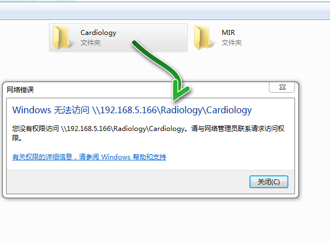Click 文件夹 type text under Cardiology
Viewport: 330px width, 242px height.
tap(91, 43)
